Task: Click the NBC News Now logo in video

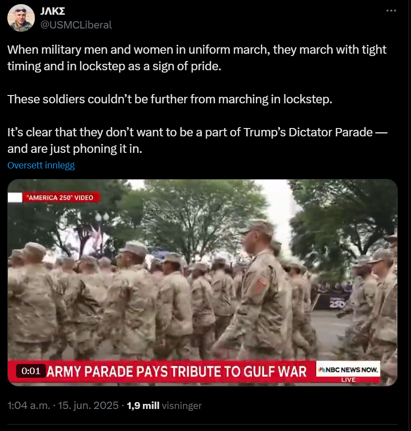Action: (x=348, y=370)
